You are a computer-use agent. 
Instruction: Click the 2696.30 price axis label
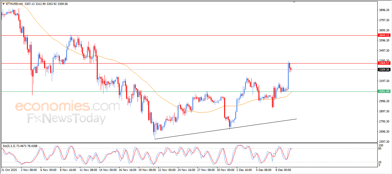[384, 132]
